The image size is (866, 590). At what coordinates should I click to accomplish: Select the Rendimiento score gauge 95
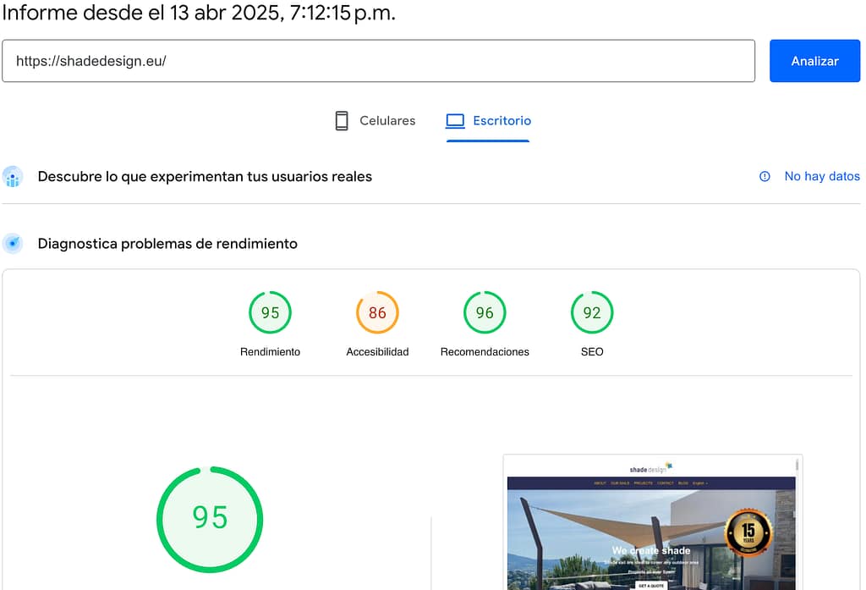[270, 313]
